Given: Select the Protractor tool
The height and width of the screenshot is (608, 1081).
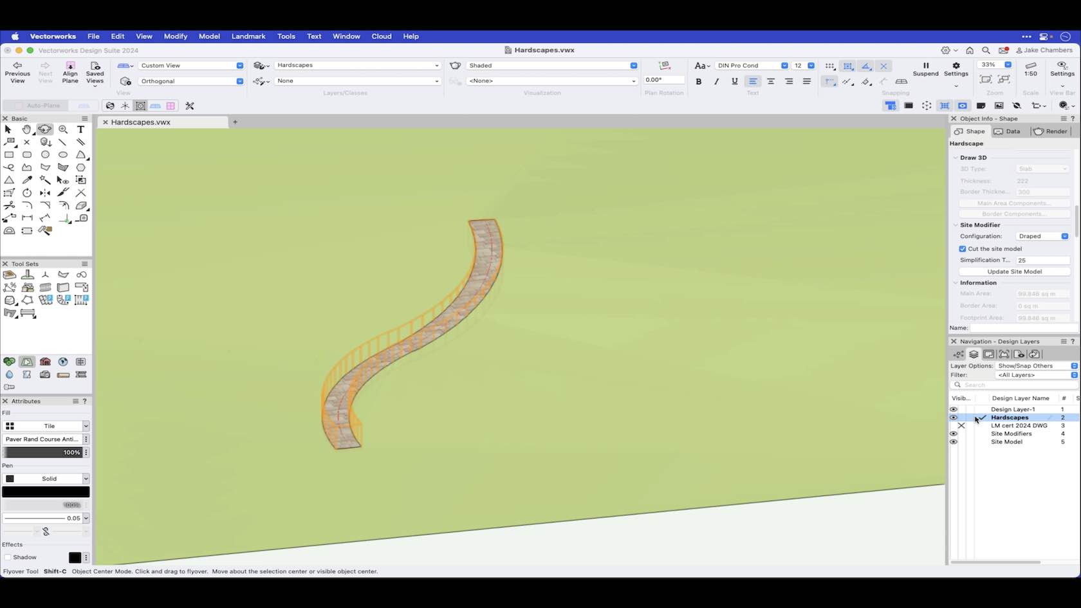Looking at the screenshot, I should pos(9,231).
